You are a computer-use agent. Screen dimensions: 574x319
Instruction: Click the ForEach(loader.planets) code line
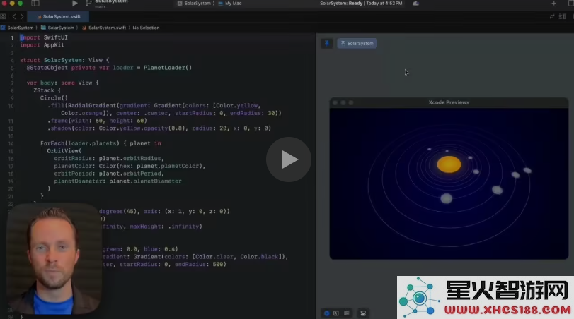101,143
